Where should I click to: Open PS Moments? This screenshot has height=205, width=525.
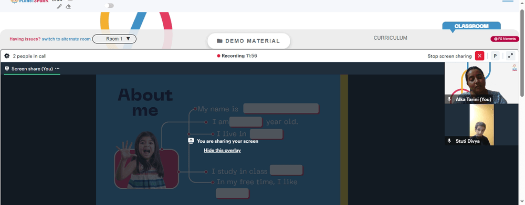(505, 39)
